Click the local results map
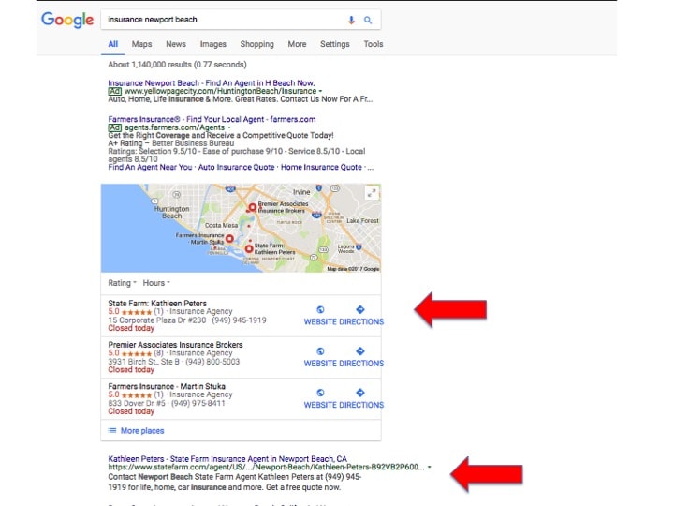The height and width of the screenshot is (506, 674). coord(241,228)
